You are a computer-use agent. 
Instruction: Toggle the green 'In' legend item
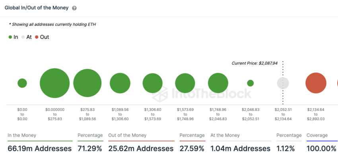tap(13, 37)
